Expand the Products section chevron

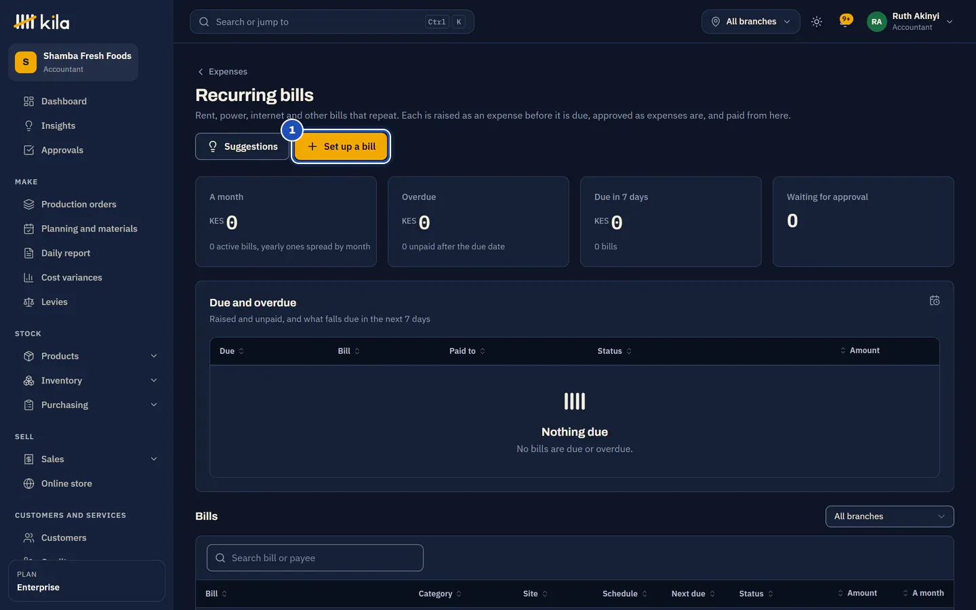pos(154,356)
